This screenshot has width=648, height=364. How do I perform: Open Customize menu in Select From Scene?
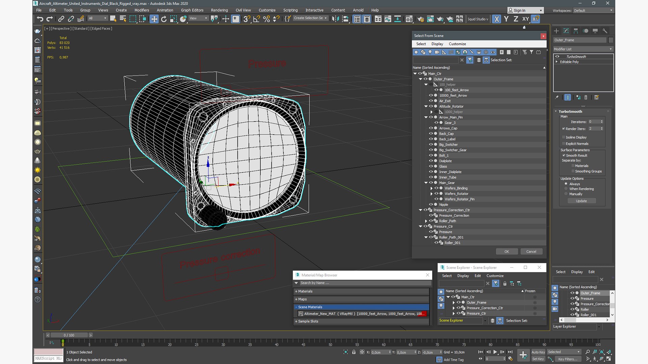pyautogui.click(x=457, y=44)
